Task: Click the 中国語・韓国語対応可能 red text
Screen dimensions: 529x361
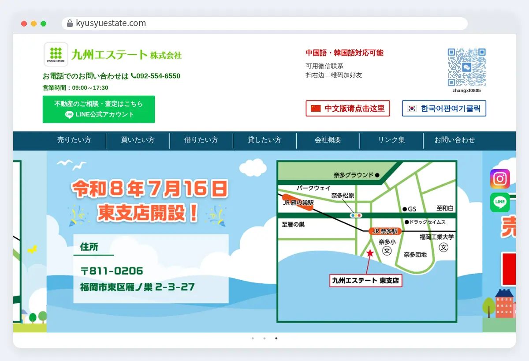Action: click(345, 53)
